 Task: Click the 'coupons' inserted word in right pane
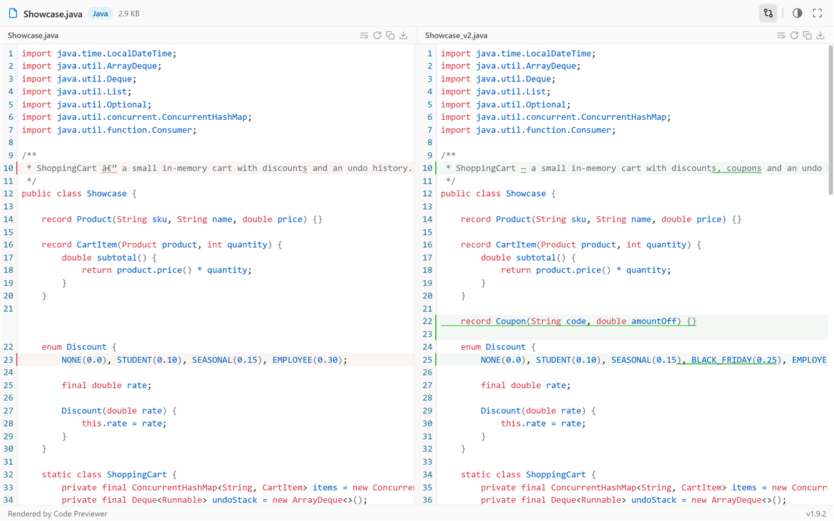click(x=743, y=168)
